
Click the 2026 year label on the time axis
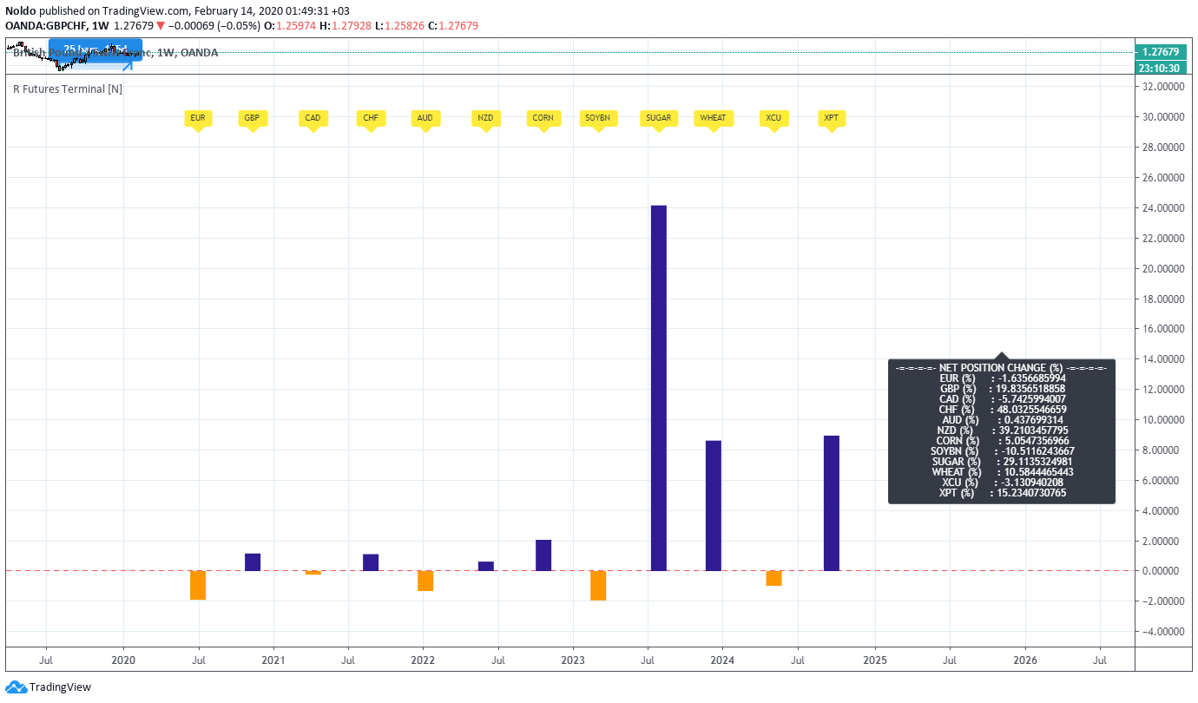point(1025,660)
